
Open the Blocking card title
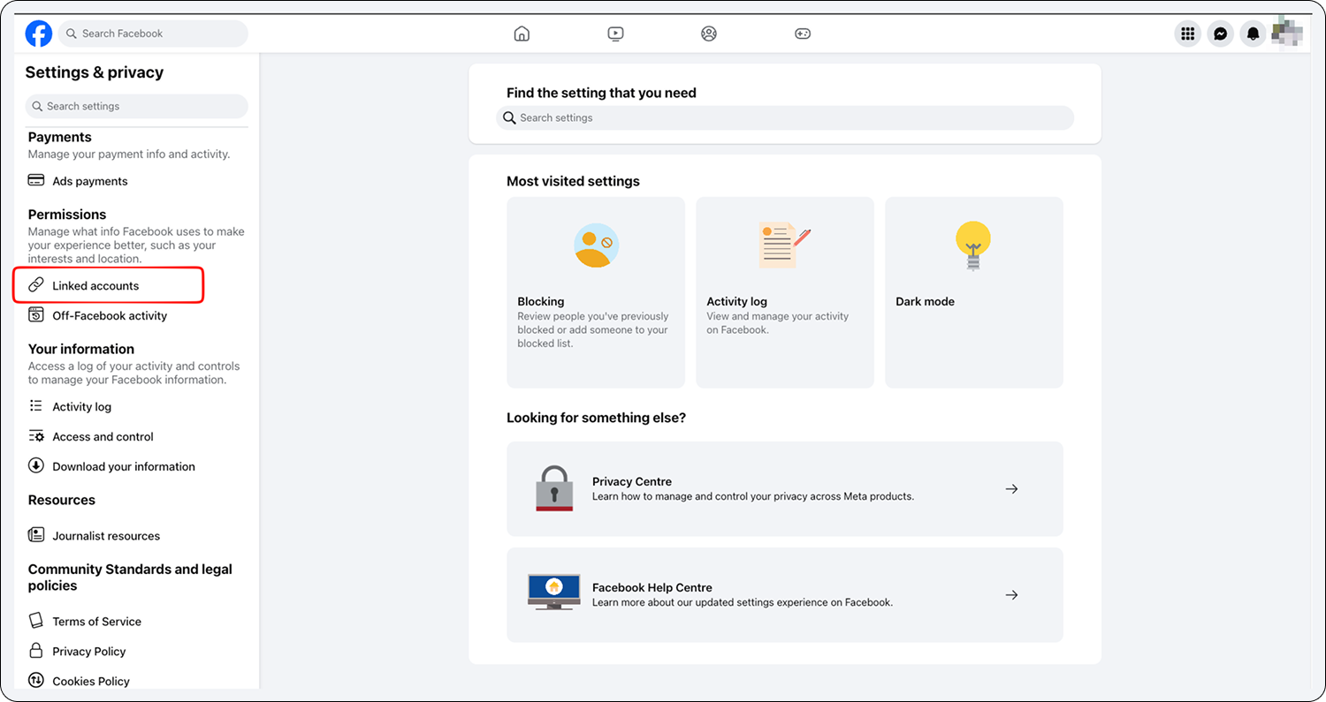(541, 301)
